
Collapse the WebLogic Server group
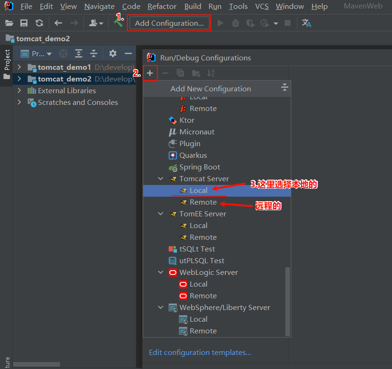point(161,272)
